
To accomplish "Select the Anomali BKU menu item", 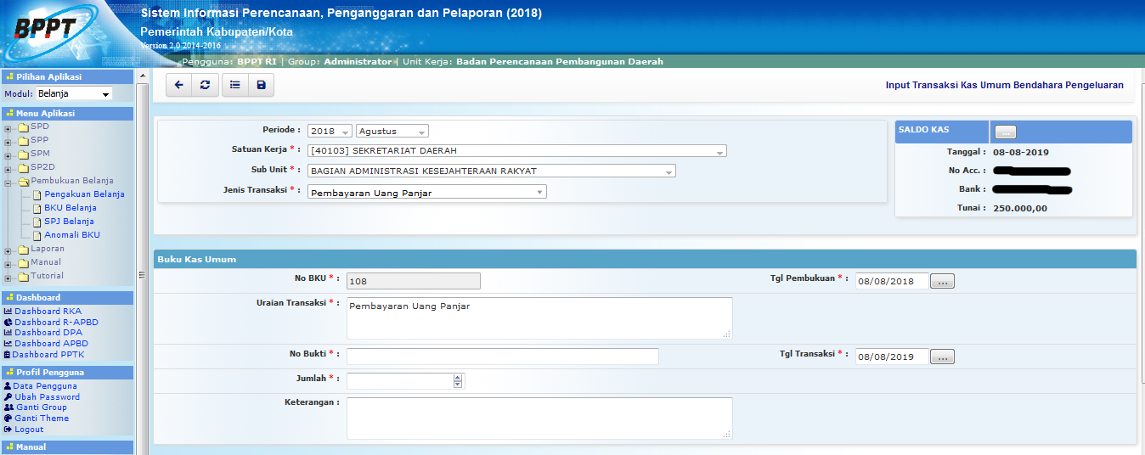I will pos(71,235).
